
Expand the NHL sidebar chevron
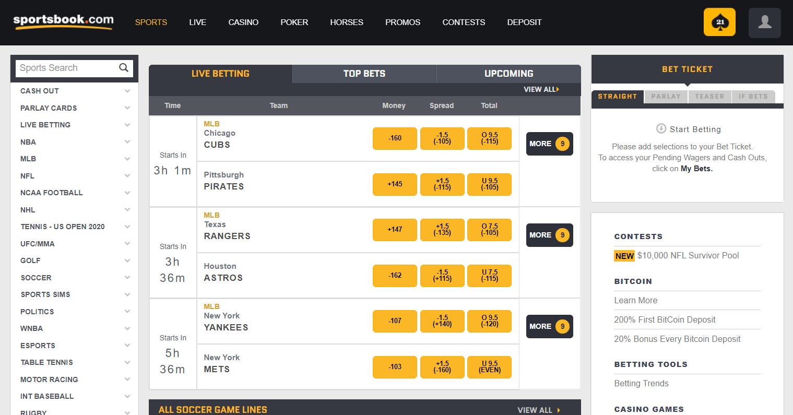pos(127,210)
